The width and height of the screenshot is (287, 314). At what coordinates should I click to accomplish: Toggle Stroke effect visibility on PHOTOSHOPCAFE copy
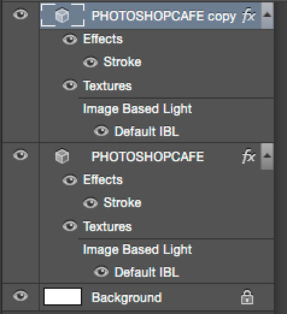pyautogui.click(x=90, y=62)
